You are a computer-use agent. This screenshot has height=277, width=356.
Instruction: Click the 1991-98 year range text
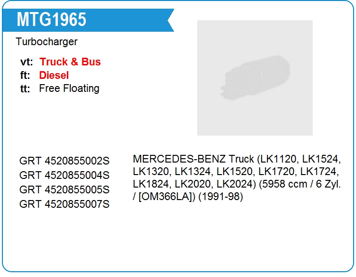[x=221, y=197]
